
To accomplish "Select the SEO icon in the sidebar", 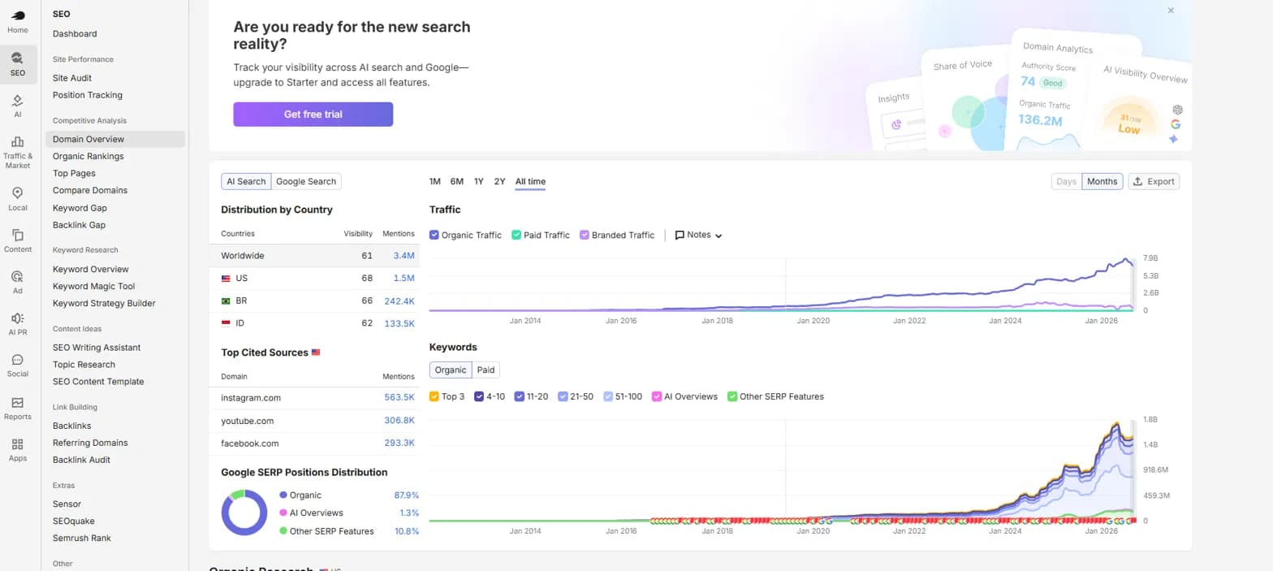I will tap(18, 65).
